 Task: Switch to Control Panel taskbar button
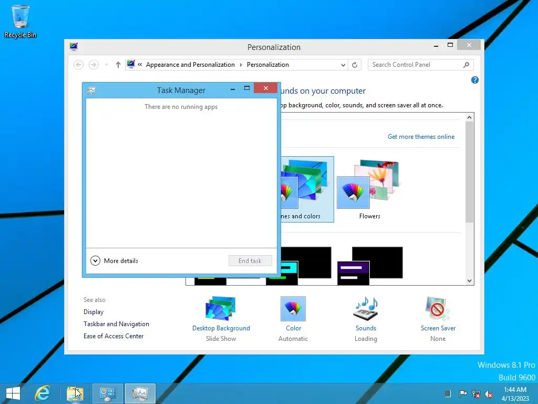point(107,393)
